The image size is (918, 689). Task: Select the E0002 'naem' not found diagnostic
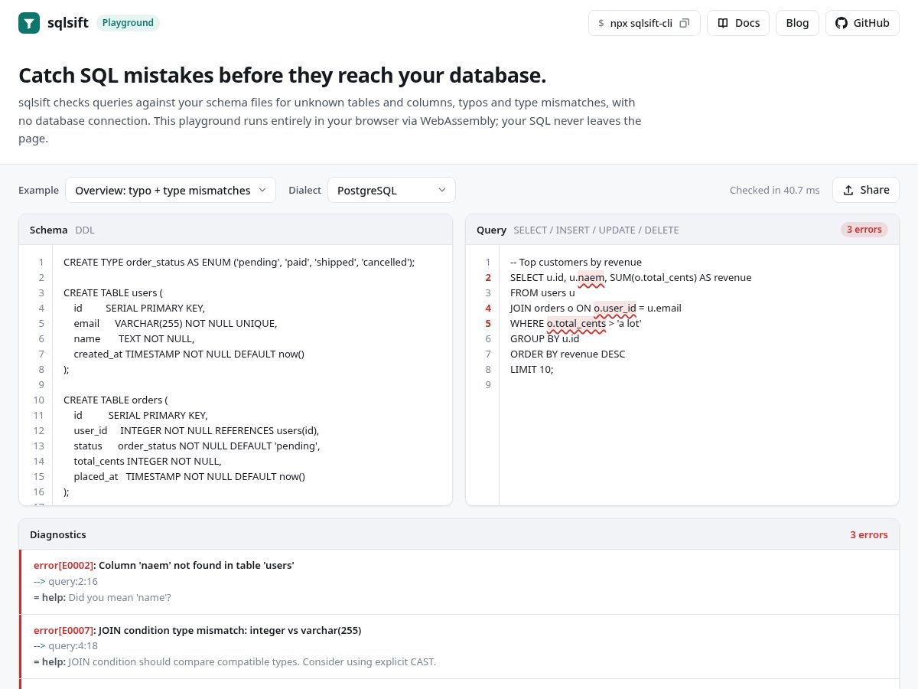coord(459,582)
